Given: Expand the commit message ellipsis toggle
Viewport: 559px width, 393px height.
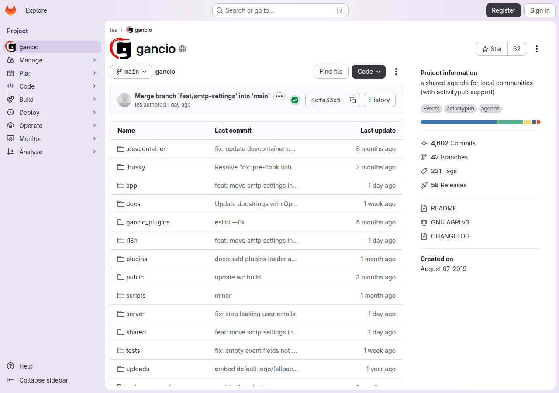Looking at the screenshot, I should pos(279,96).
